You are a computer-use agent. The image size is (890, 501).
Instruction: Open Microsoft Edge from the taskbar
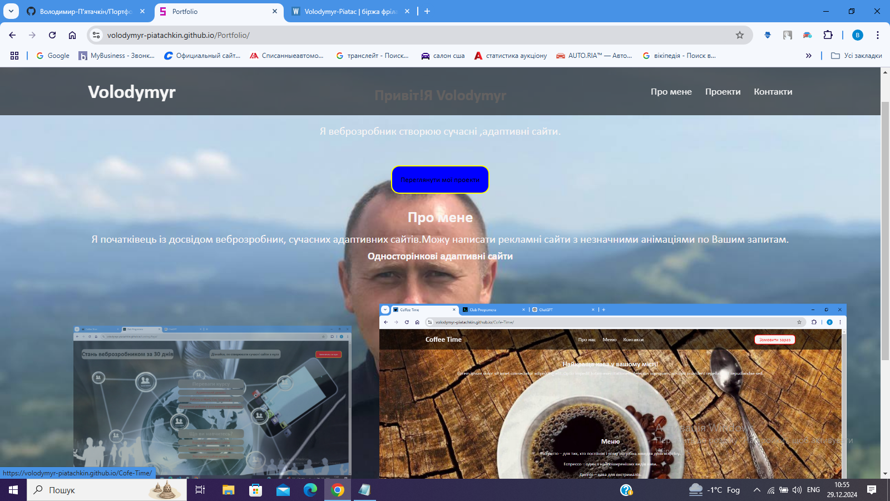[310, 490]
